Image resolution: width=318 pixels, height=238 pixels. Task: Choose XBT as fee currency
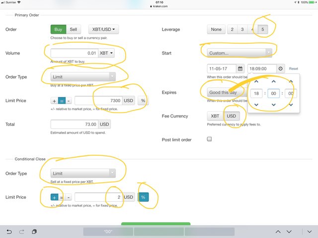point(215,116)
